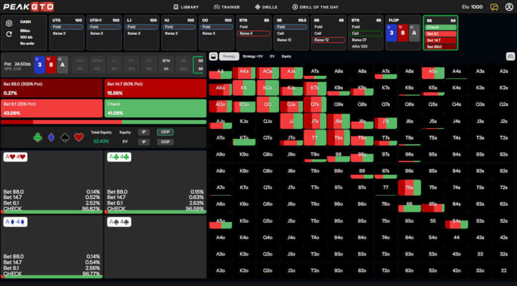Switch to the Equity tab above the matrix
Image resolution: width=517 pixels, height=286 pixels.
tap(286, 56)
